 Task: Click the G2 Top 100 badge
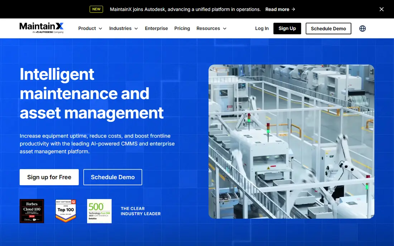click(66, 211)
